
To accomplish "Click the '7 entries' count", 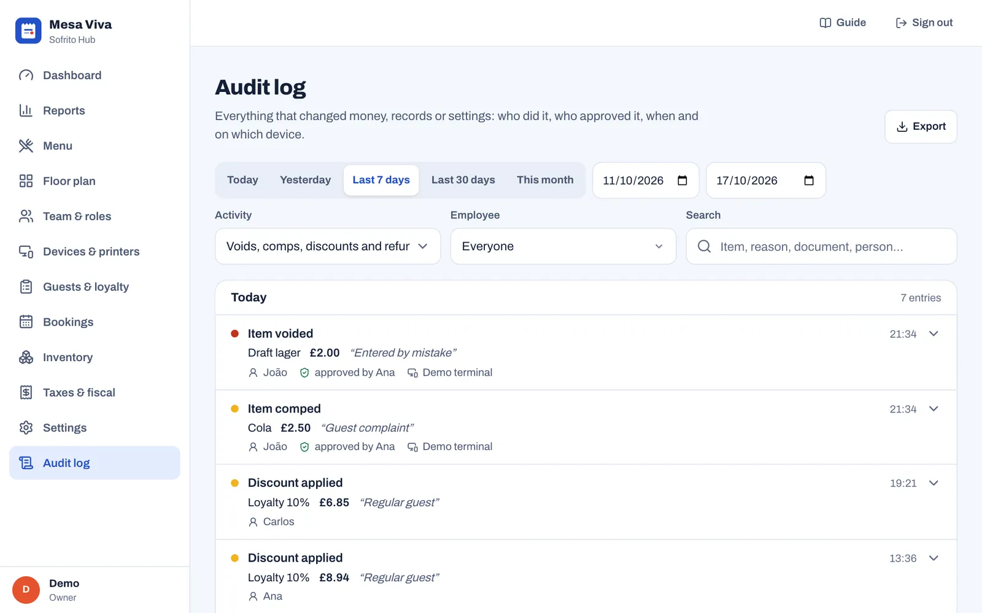I will [921, 298].
